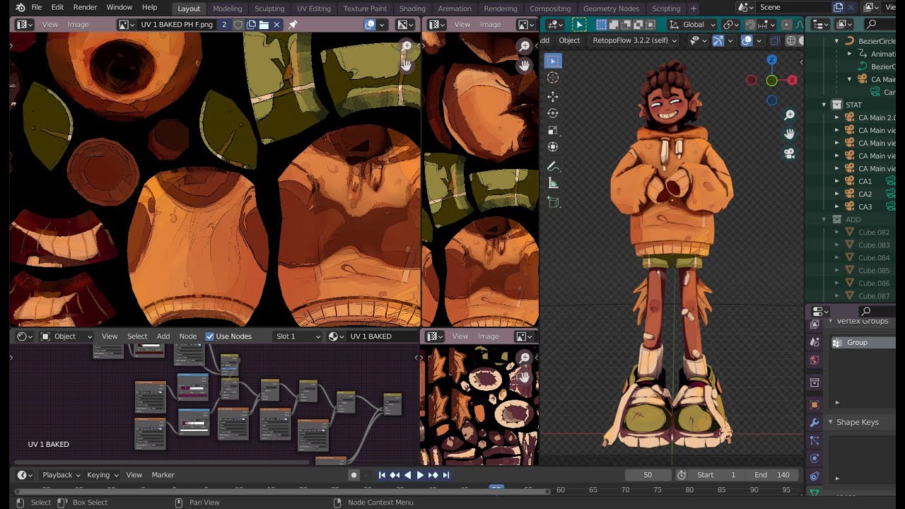Viewport: 905px width, 509px height.
Task: Open the Node menu in node editor
Action: [x=187, y=337]
